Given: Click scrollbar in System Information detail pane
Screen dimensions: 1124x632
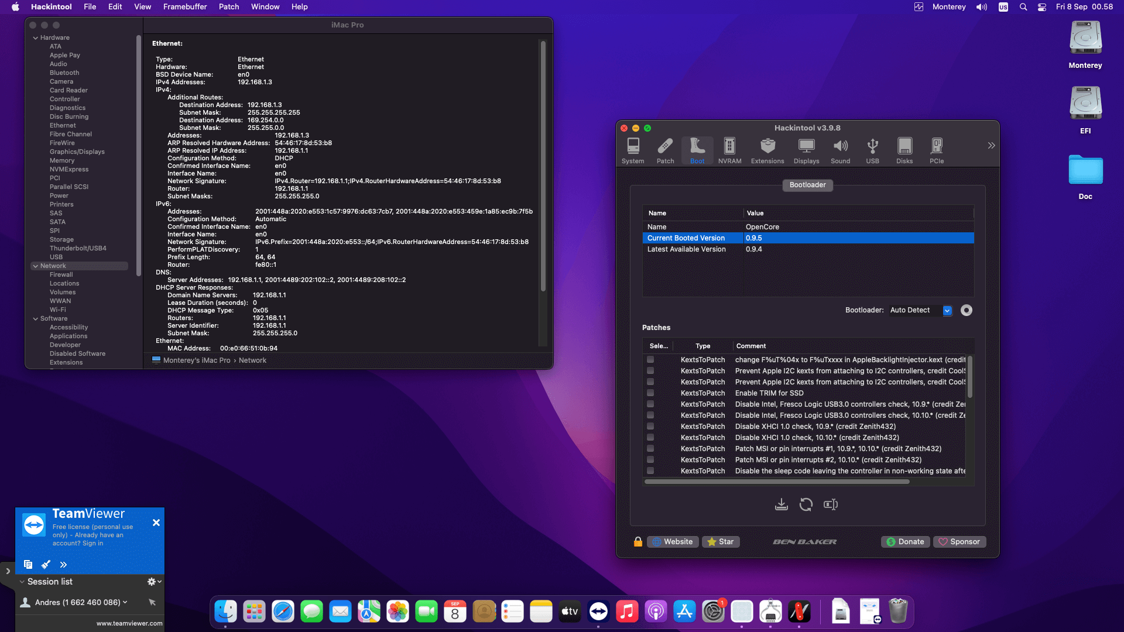Looking at the screenshot, I should 543,166.
